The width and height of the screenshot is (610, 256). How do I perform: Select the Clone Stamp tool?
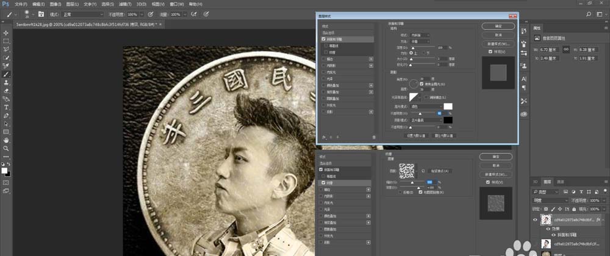point(6,82)
